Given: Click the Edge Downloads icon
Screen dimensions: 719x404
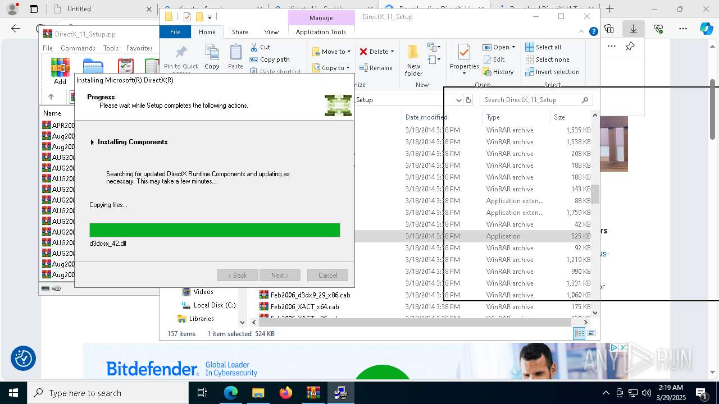Looking at the screenshot, I should pos(633,29).
